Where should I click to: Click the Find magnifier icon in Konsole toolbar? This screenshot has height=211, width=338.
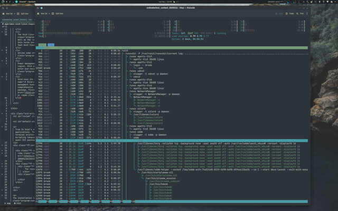coord(297,14)
